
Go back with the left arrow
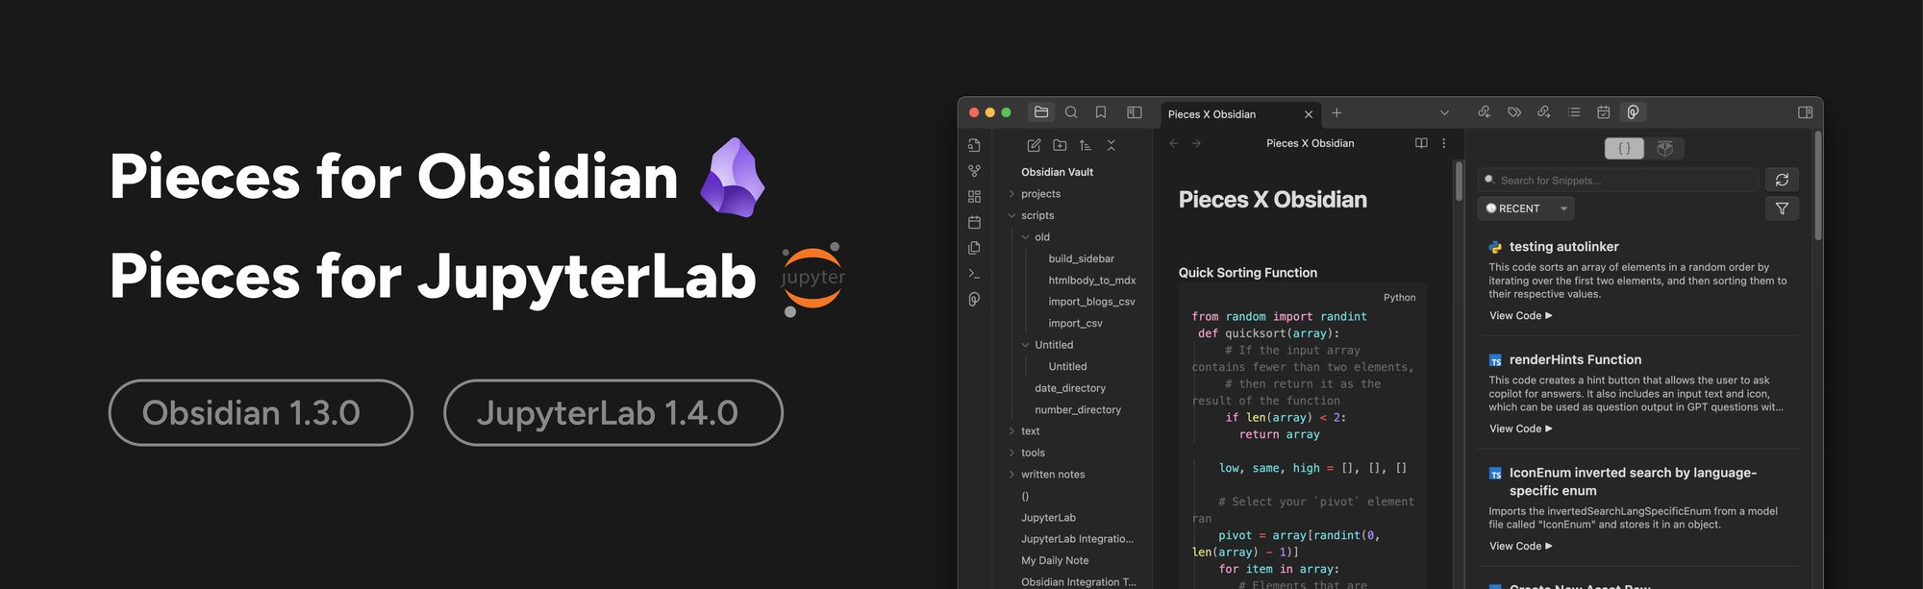1173,143
